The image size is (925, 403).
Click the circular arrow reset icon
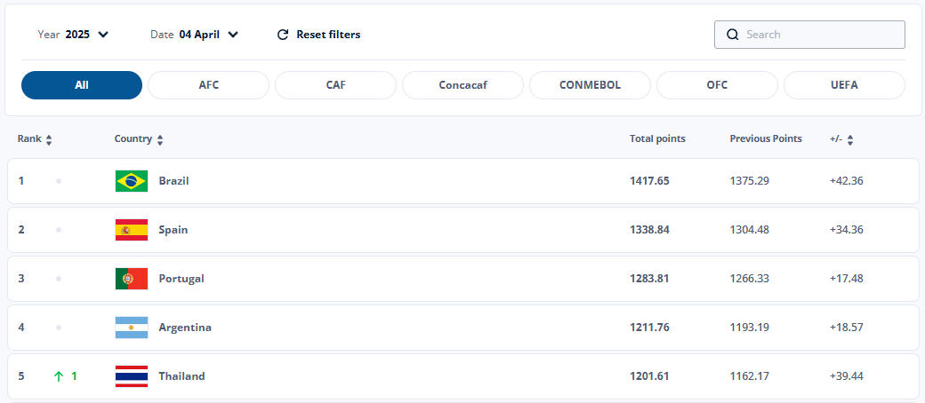[x=283, y=35]
